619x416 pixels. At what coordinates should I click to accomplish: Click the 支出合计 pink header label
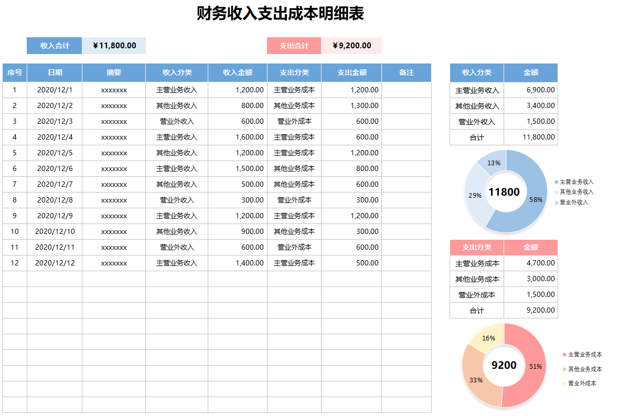tap(294, 46)
